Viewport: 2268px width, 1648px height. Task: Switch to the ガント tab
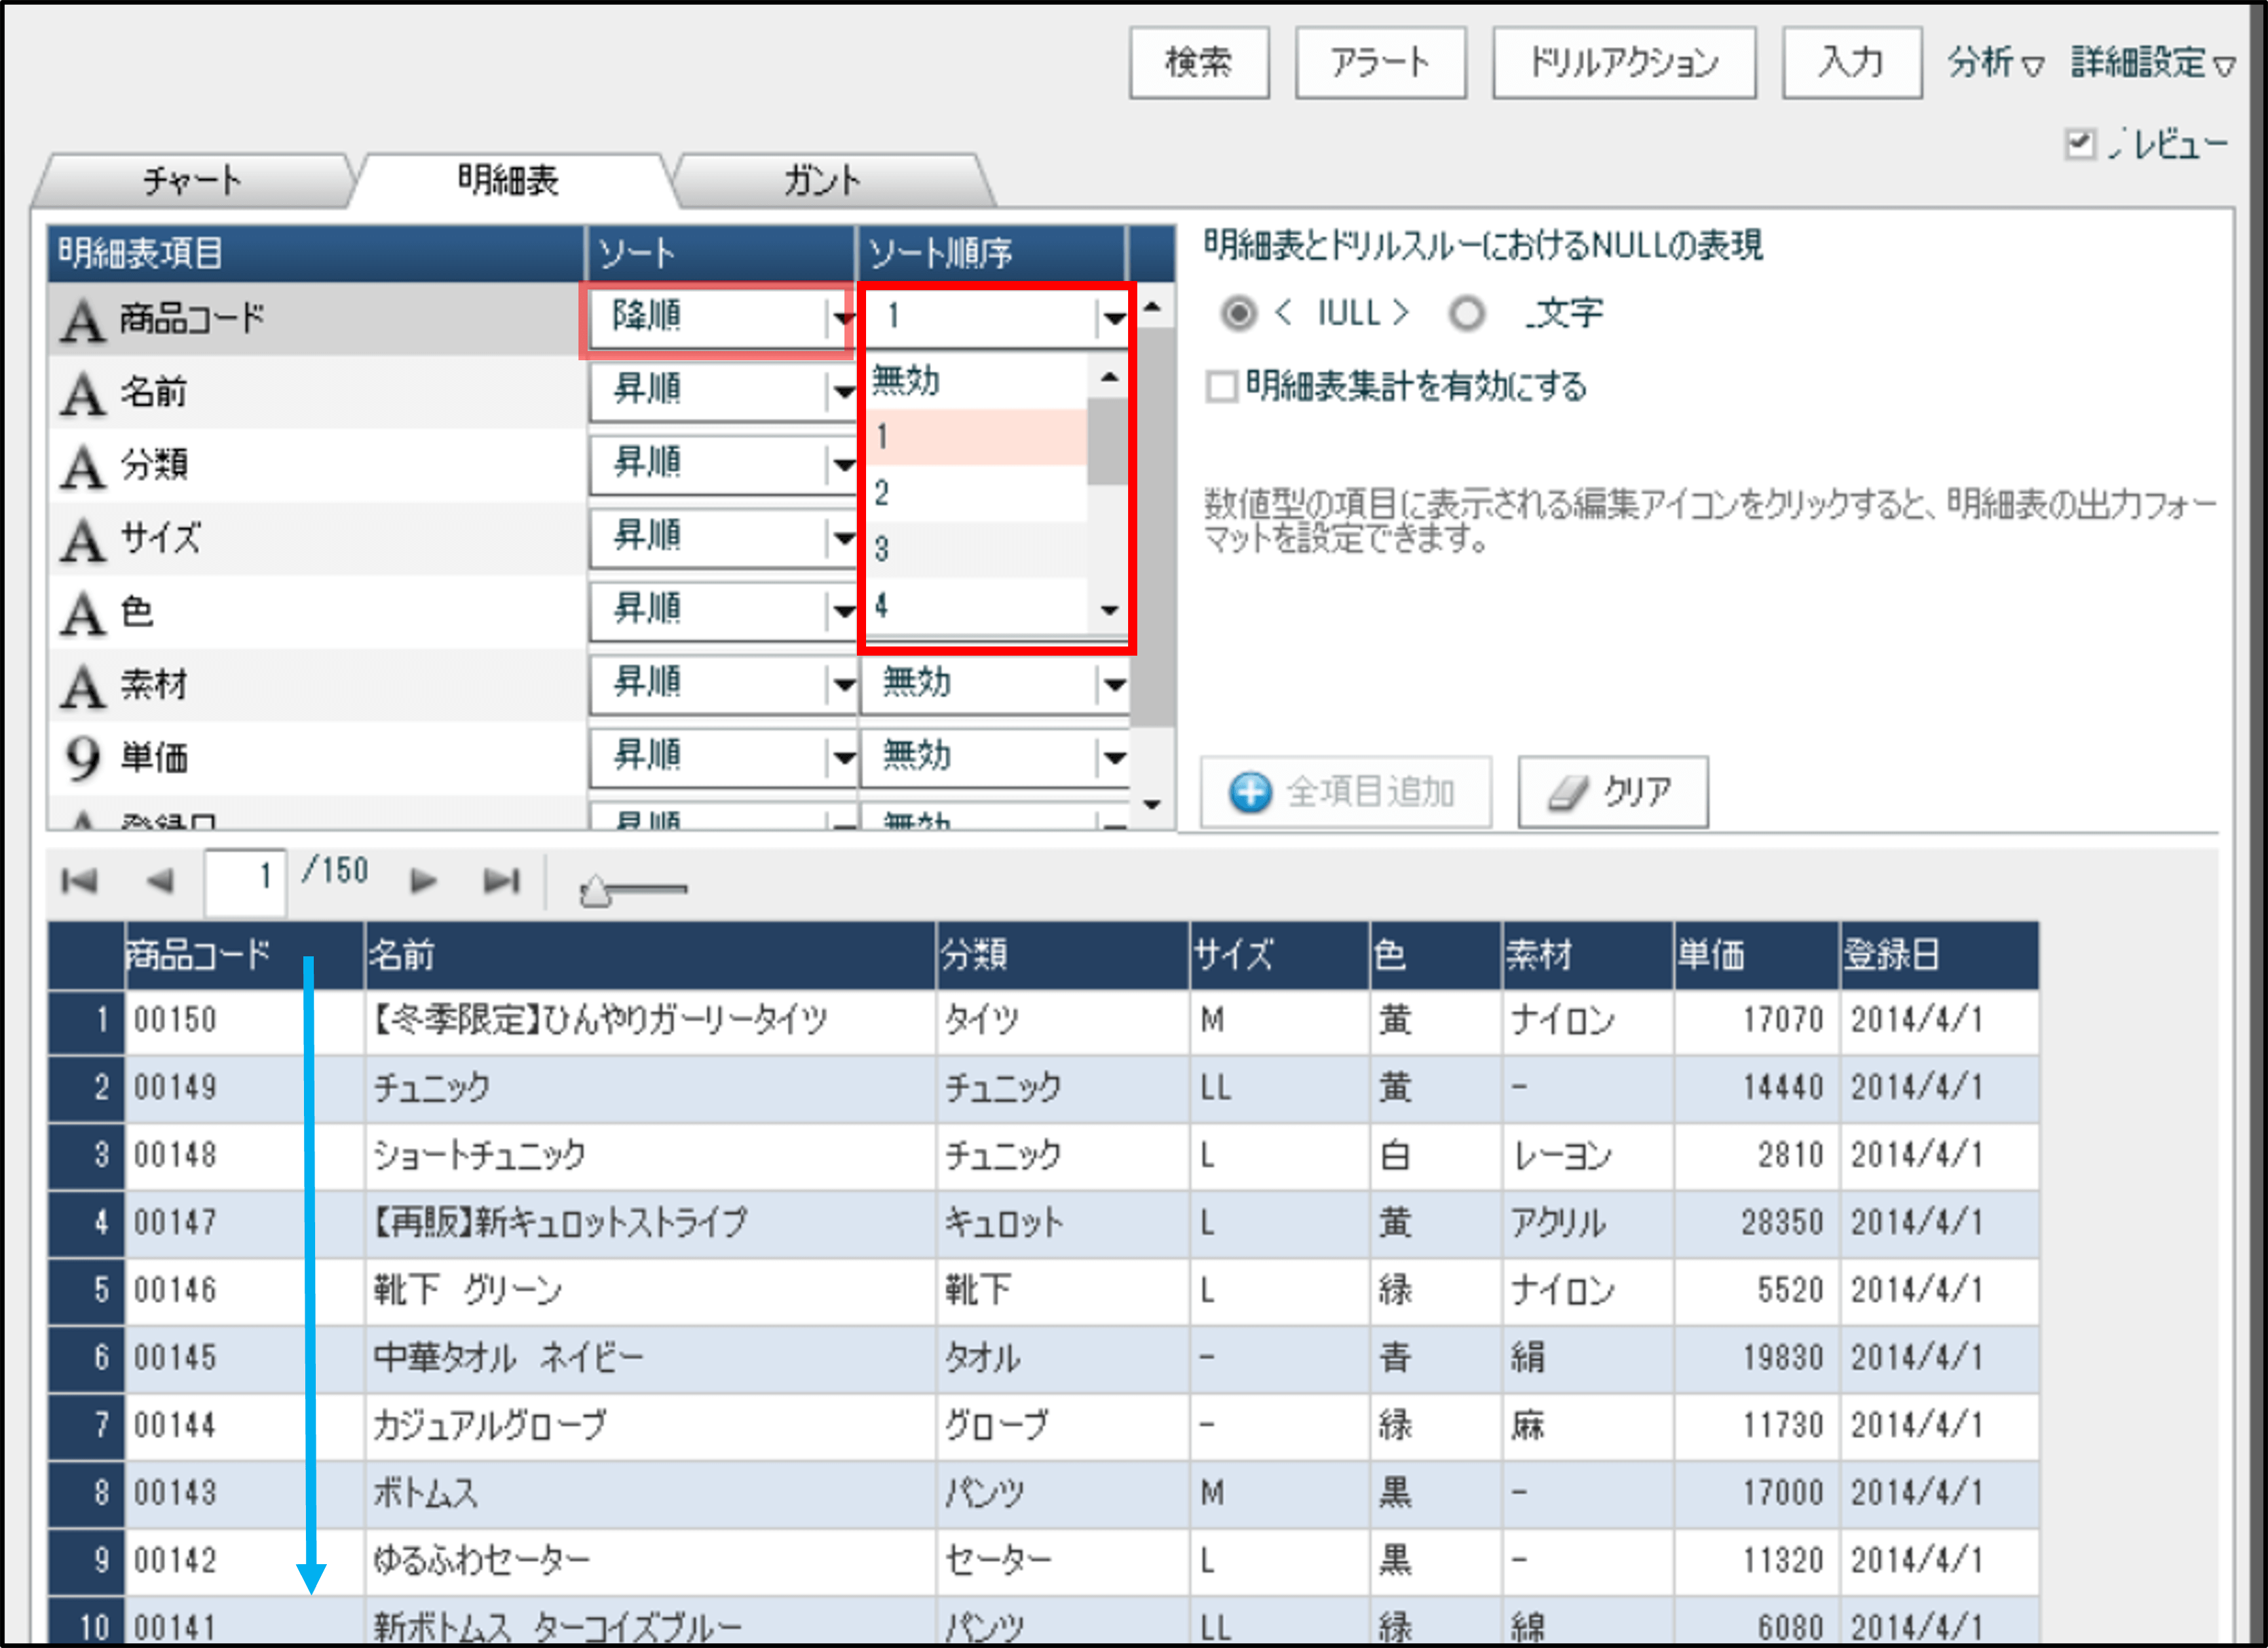(x=822, y=181)
